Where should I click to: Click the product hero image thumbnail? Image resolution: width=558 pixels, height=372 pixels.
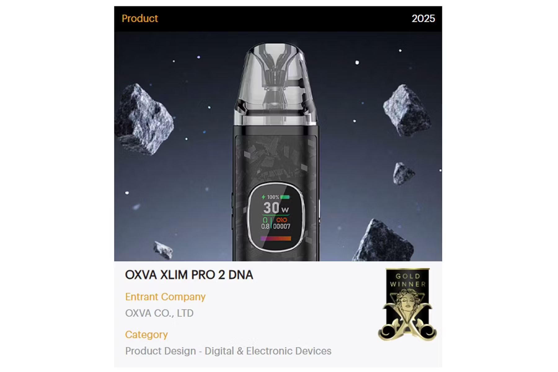click(278, 146)
